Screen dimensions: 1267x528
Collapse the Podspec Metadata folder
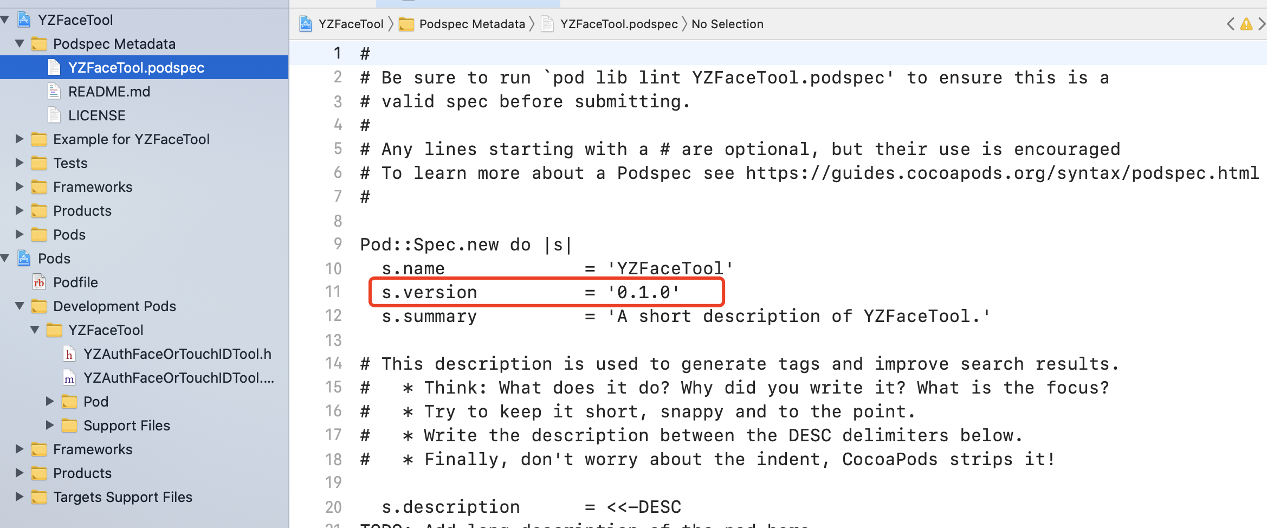(x=20, y=43)
